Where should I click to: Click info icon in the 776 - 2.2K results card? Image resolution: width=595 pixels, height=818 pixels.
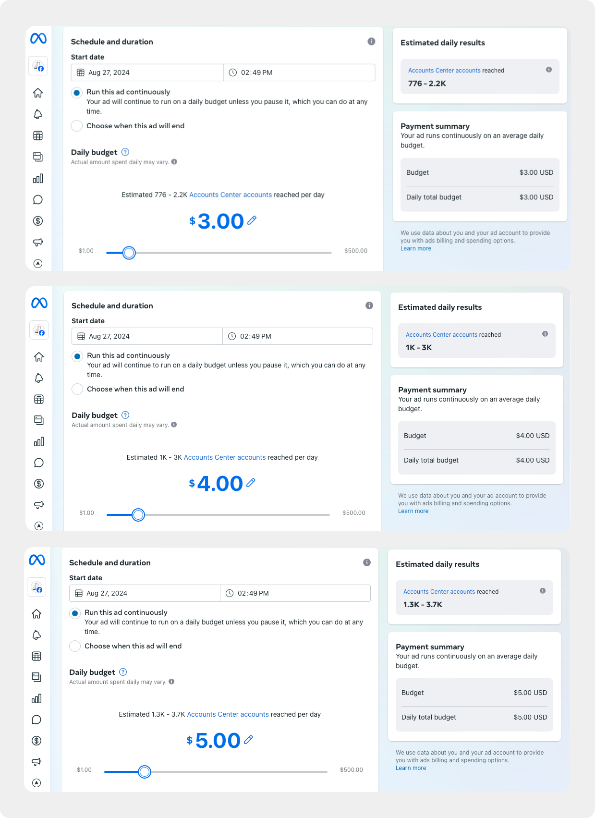point(549,70)
